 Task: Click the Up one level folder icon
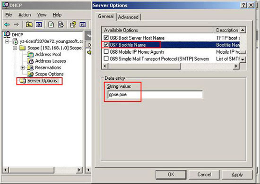(x=29, y=25)
